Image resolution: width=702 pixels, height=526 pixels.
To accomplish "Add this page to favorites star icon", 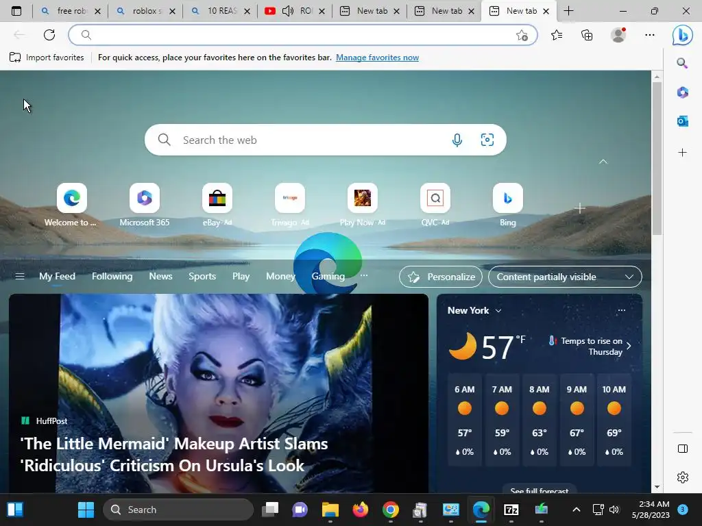I will pos(522,35).
